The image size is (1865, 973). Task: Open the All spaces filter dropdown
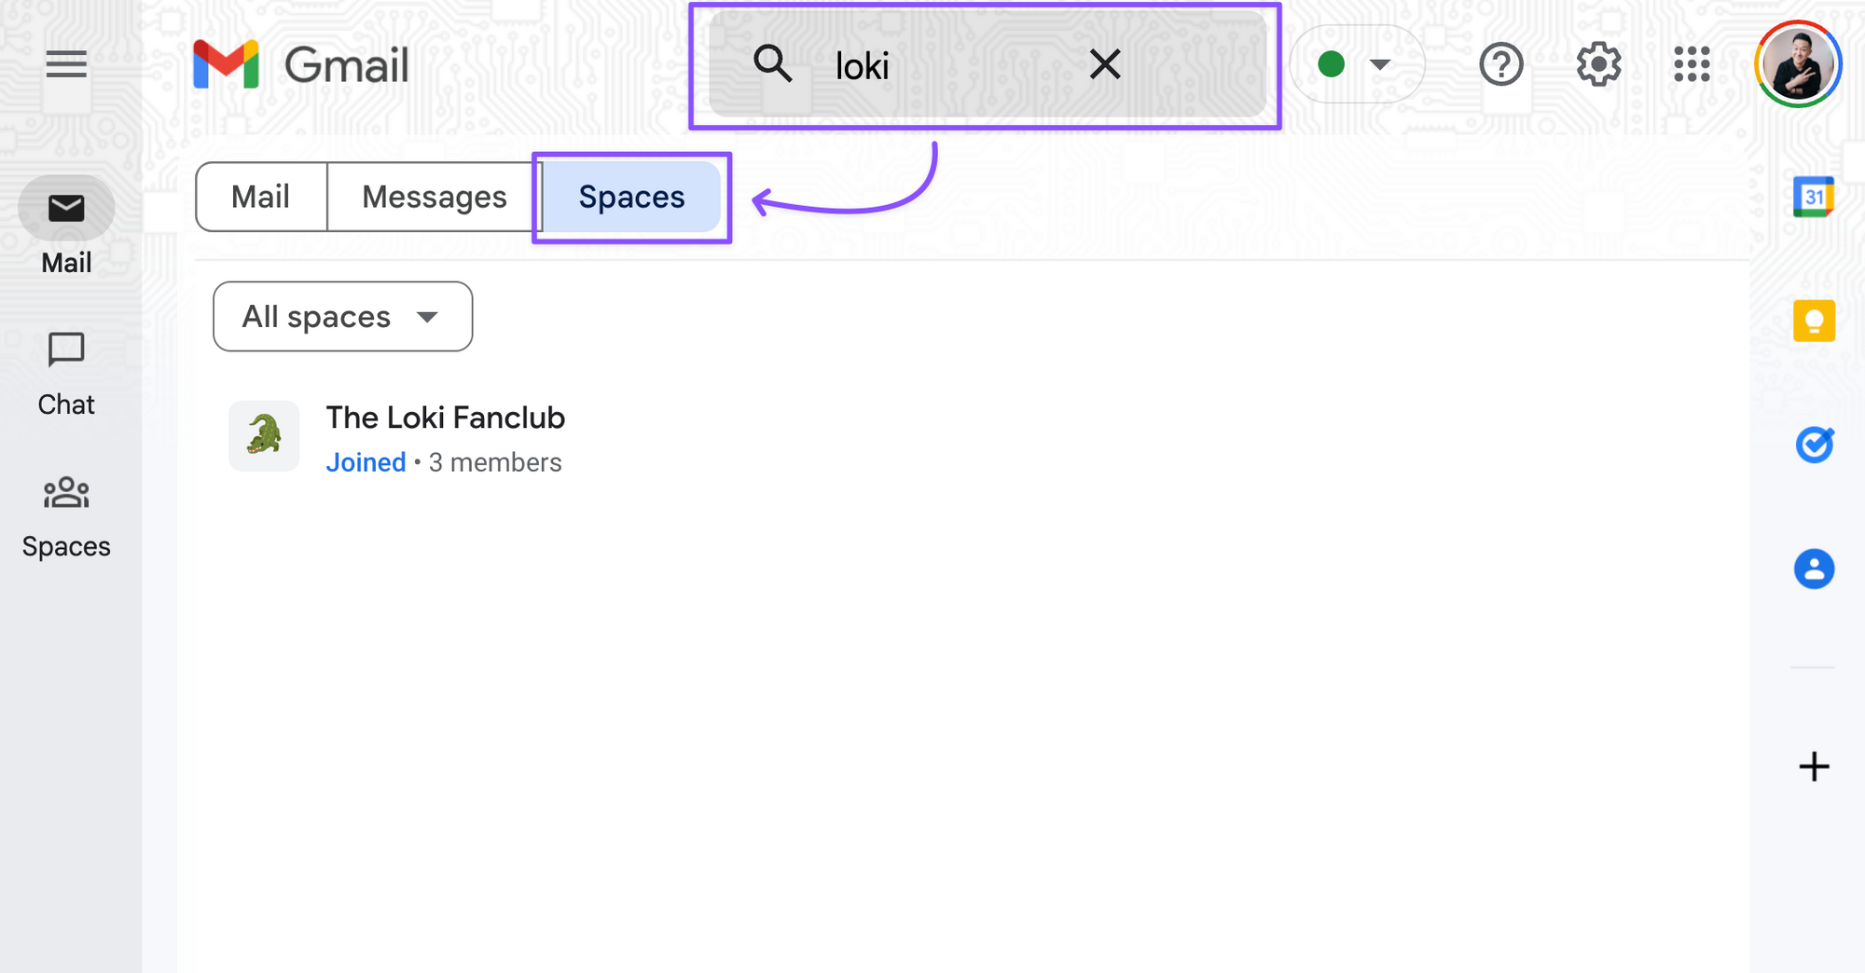342,317
